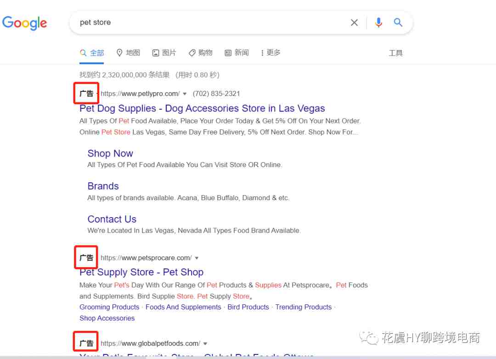Click the Google logo
Screen dimensions: 496x359
[24, 23]
